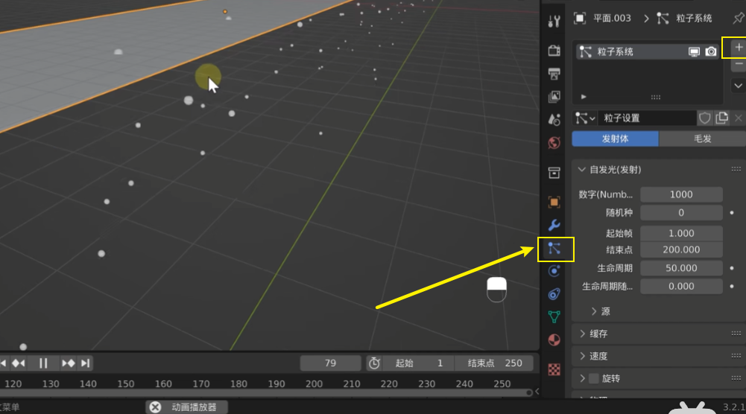This screenshot has height=414, width=746.
Task: Expand the 速度 panel
Action: tap(582, 356)
